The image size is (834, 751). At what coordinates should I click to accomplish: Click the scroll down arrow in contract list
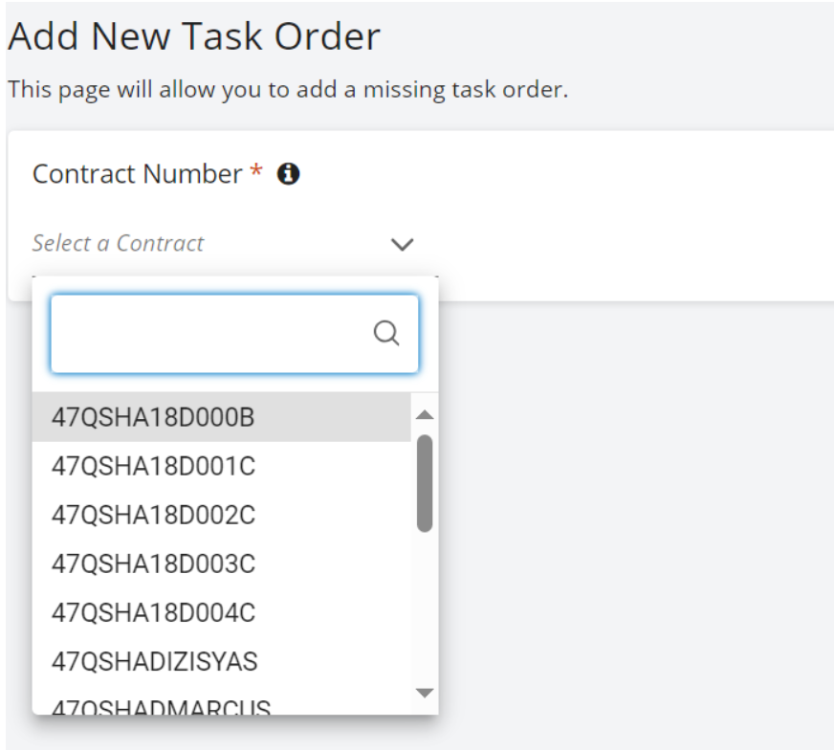(426, 693)
